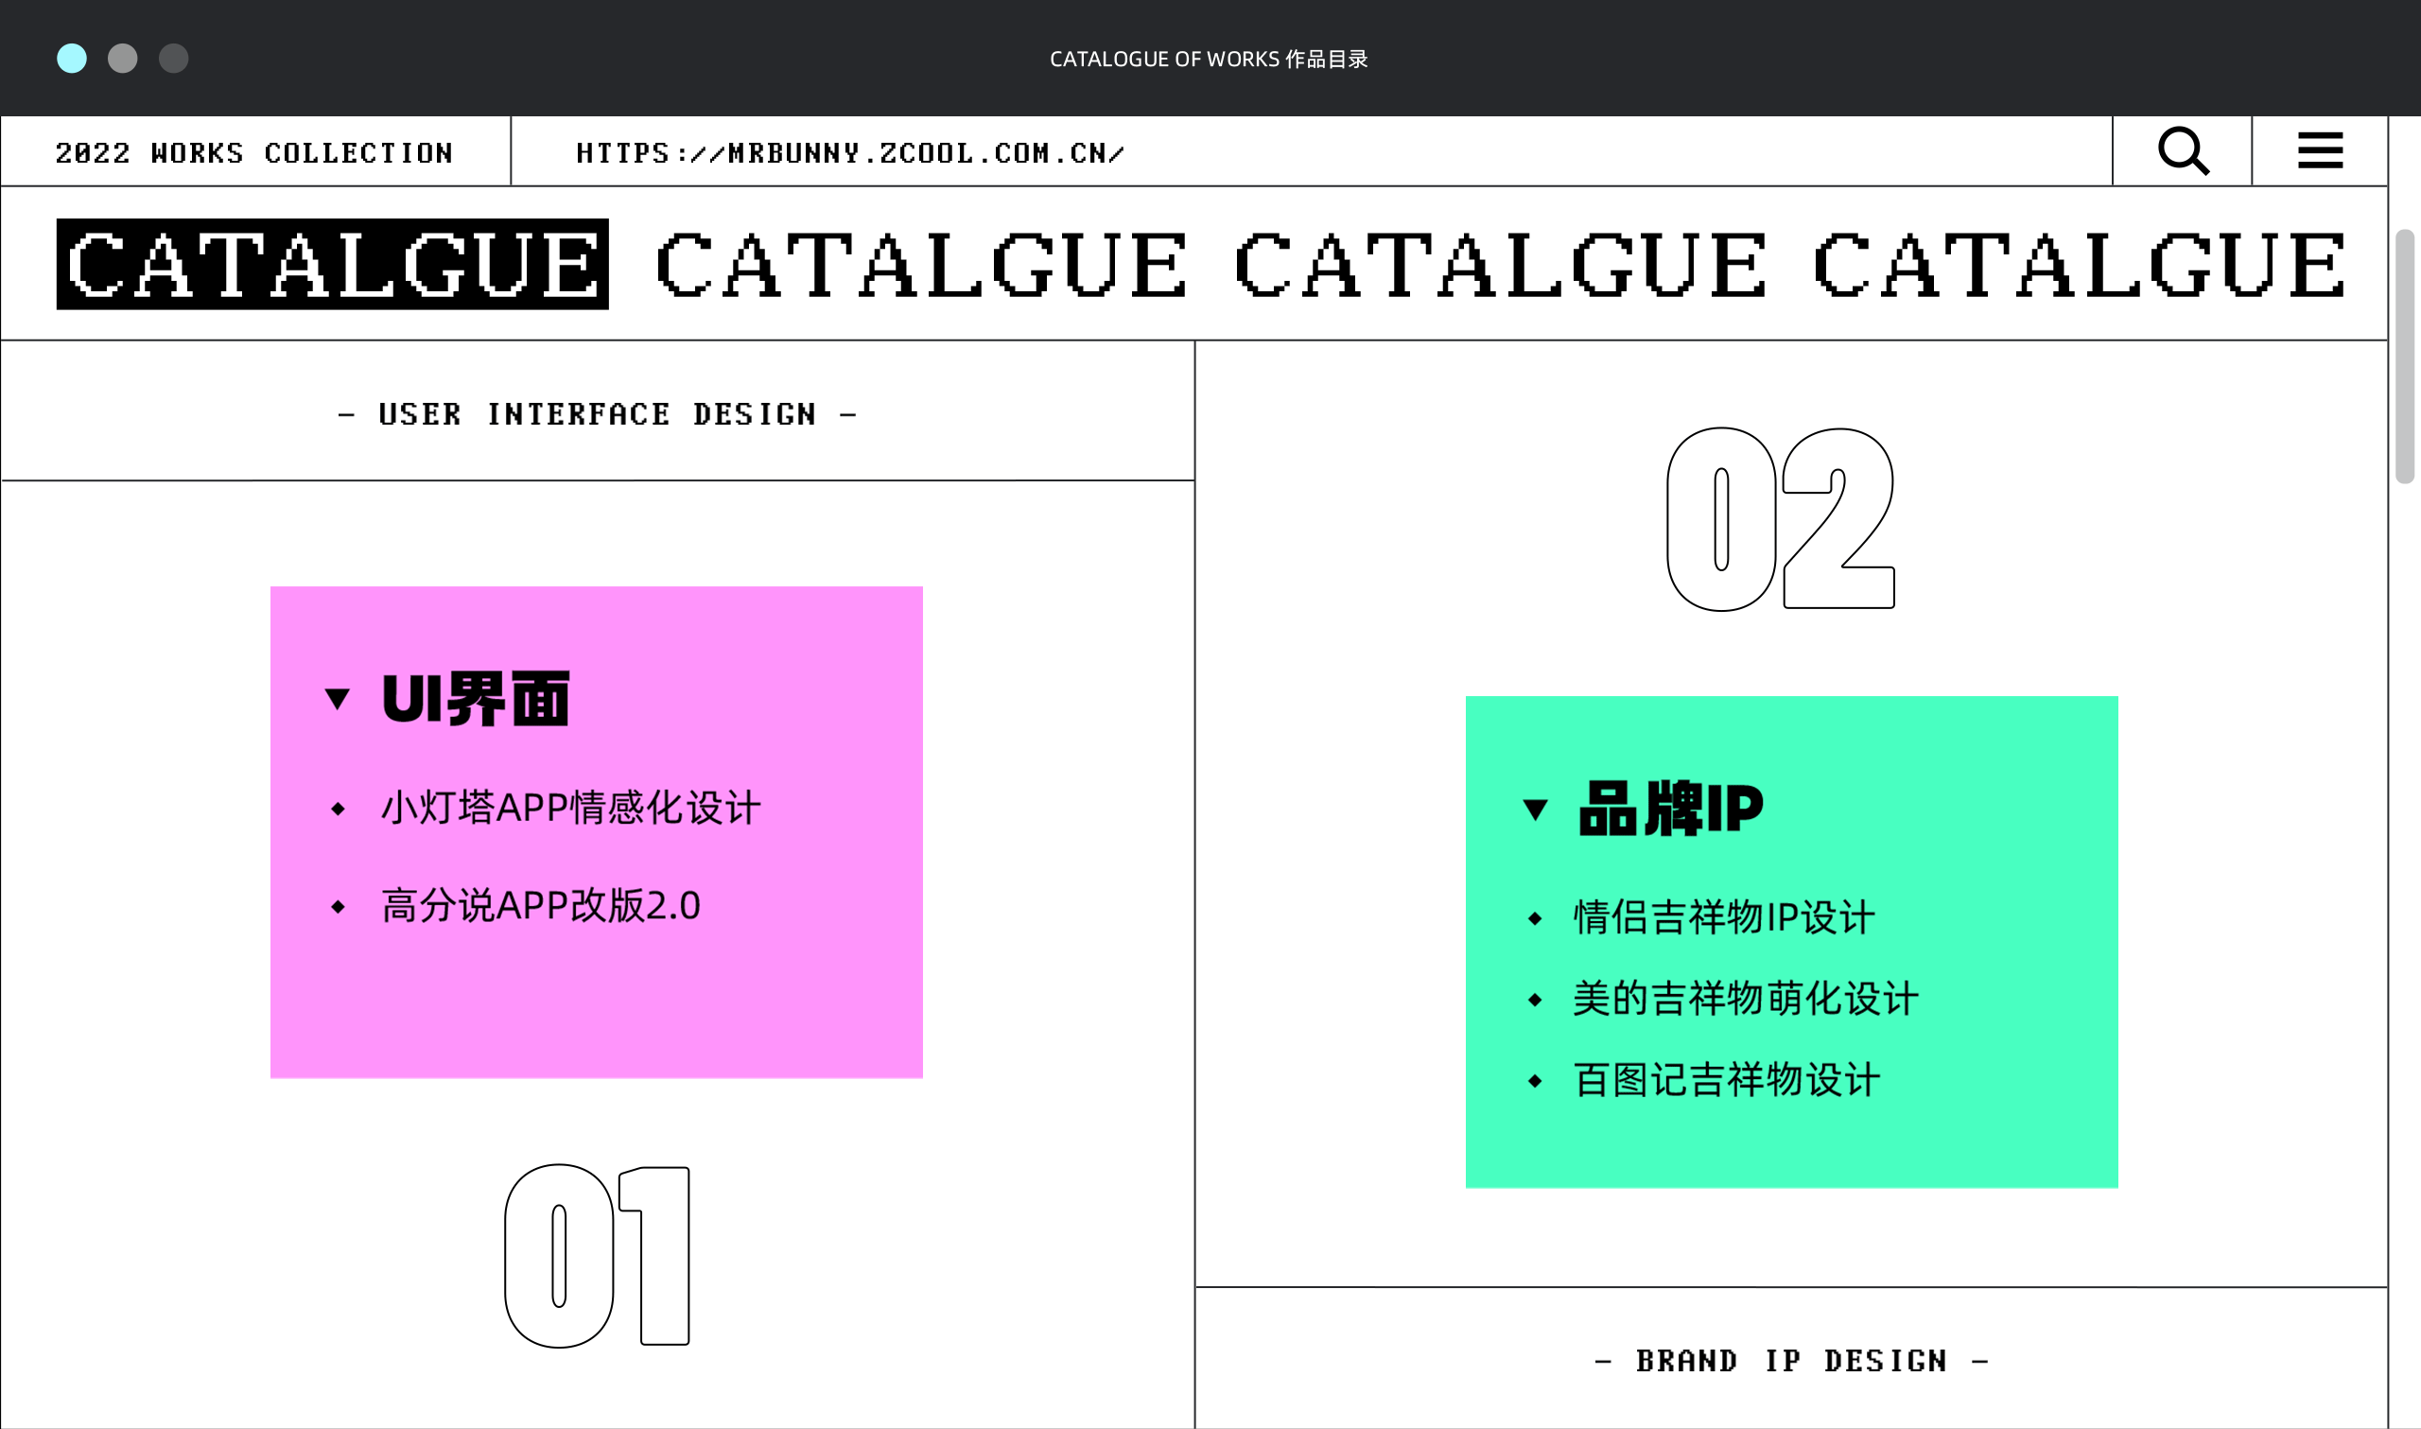Viewport: 2421px width, 1429px height.
Task: Open 美的吉祥物萌化设计 project link
Action: point(1744,999)
